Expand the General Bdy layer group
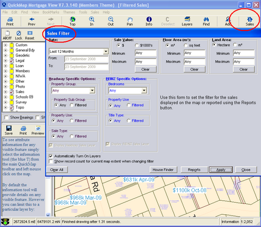Image resolution: width=261 pixels, height=227 pixels. (x=5, y=50)
